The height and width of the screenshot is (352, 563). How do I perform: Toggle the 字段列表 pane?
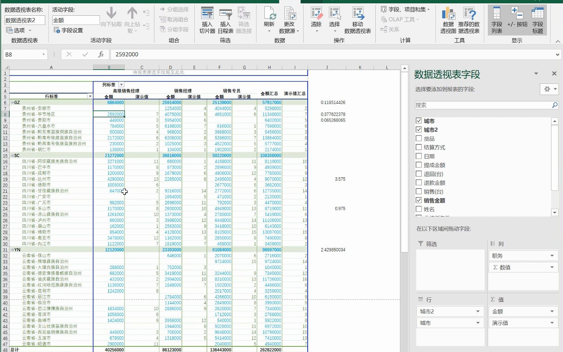tap(496, 19)
